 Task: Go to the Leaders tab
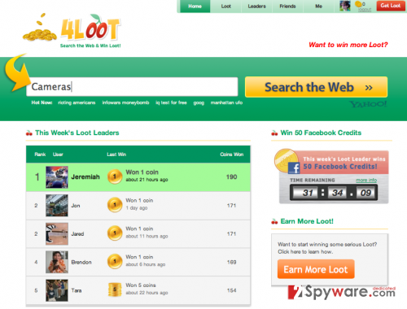(256, 7)
